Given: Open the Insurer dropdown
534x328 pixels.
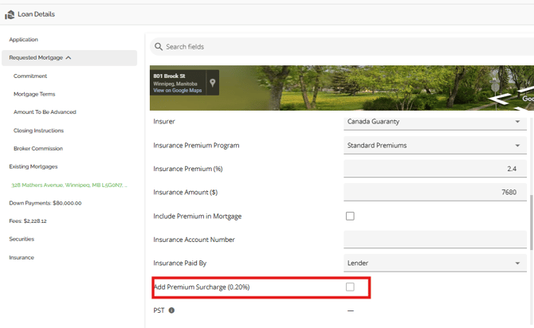Looking at the screenshot, I should click(516, 122).
